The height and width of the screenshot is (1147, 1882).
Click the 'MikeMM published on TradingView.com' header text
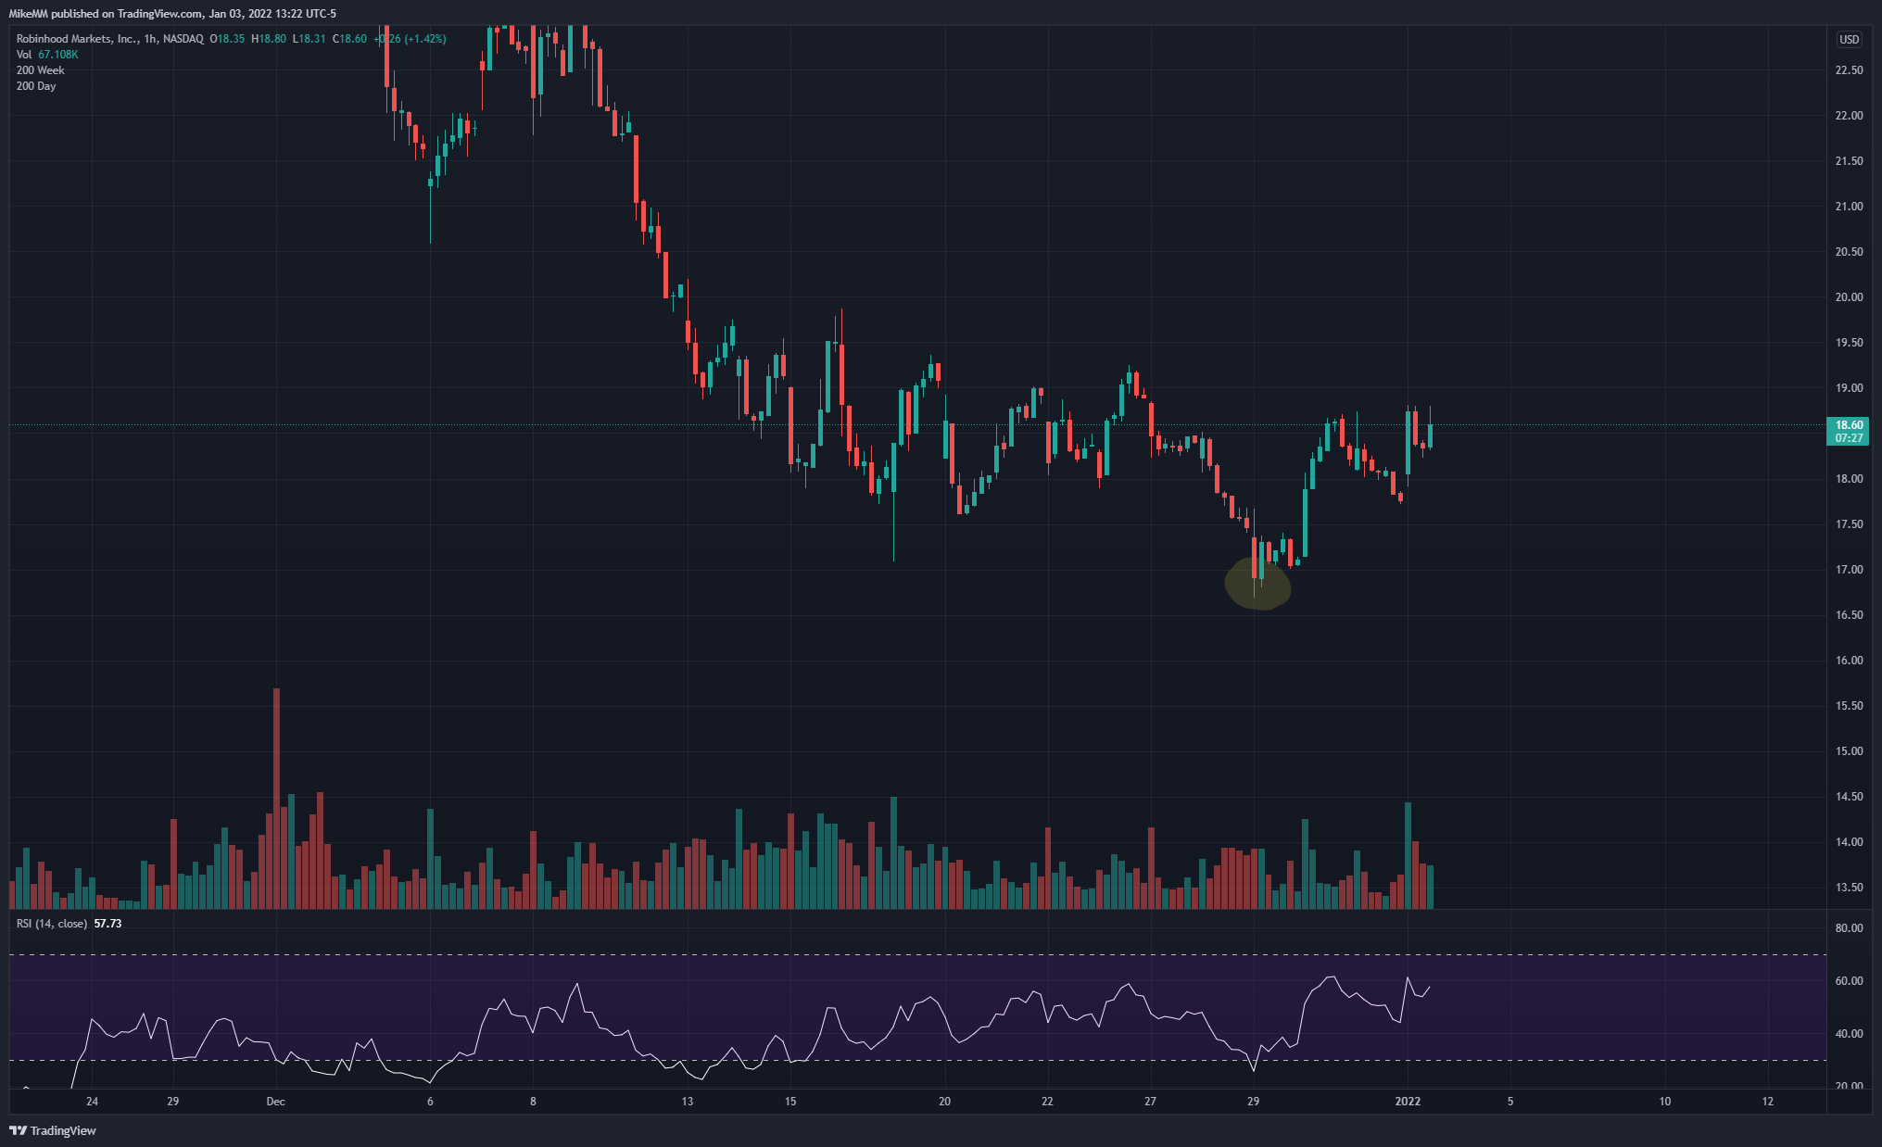click(x=106, y=14)
